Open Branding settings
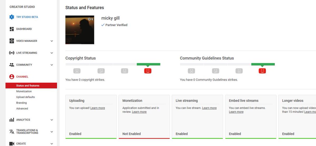 pyautogui.click(x=22, y=103)
